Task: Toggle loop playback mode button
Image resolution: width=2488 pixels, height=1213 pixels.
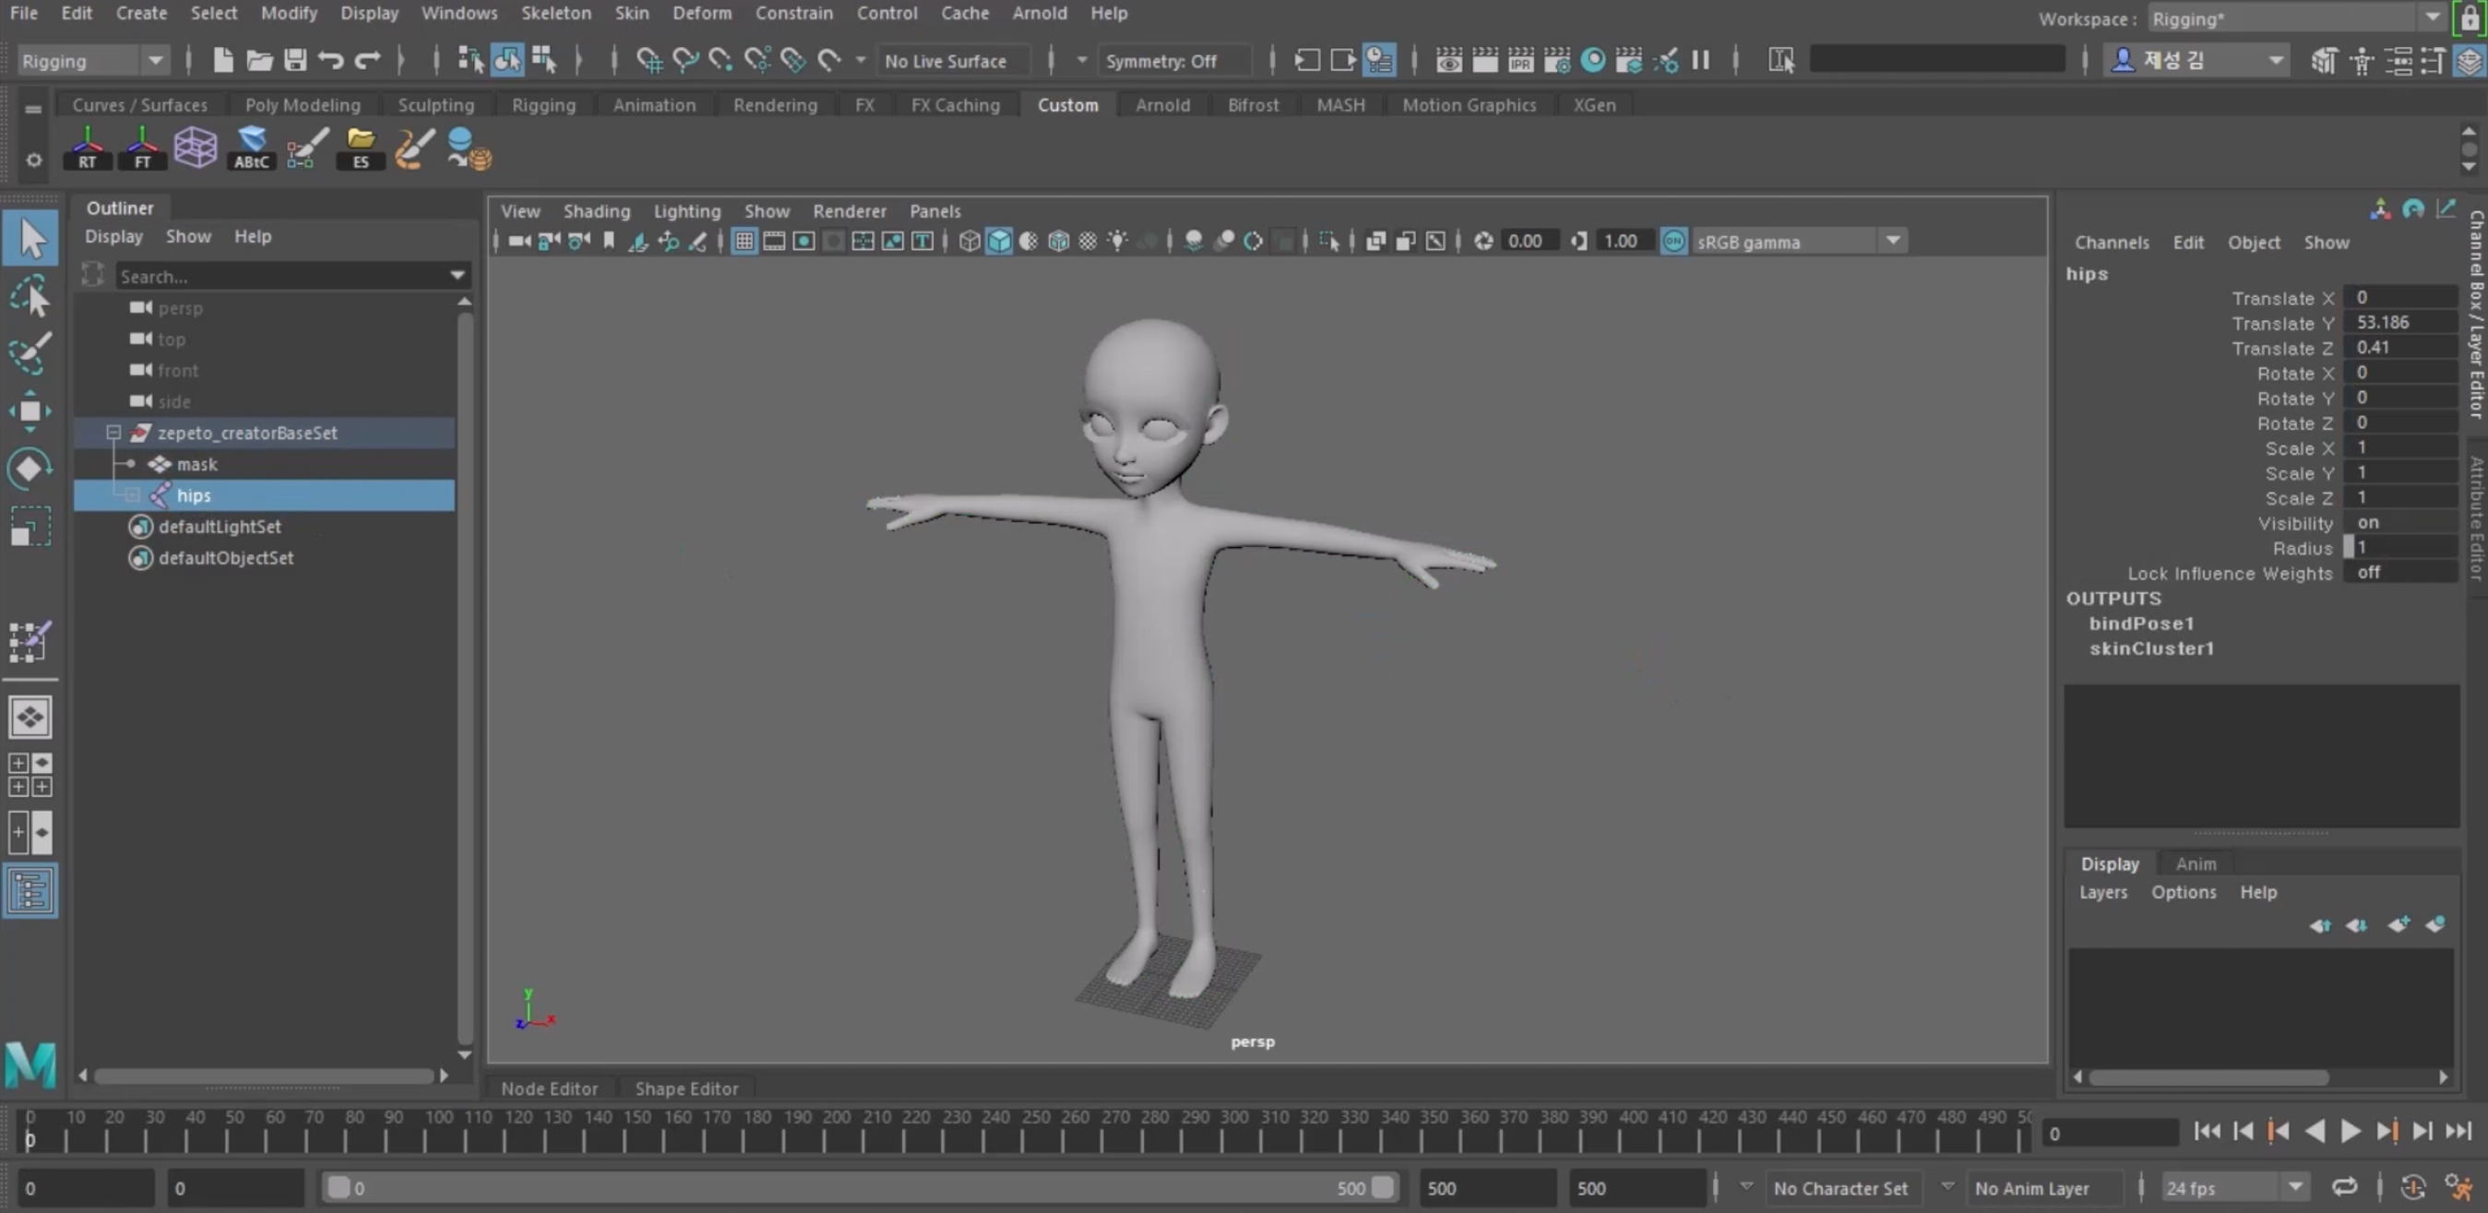Action: pos(2344,1187)
